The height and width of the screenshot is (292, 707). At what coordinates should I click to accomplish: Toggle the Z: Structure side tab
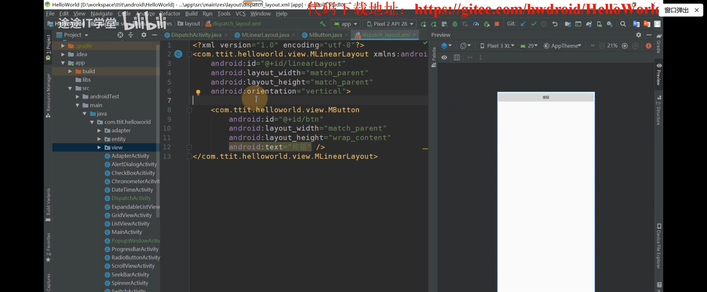click(x=659, y=110)
